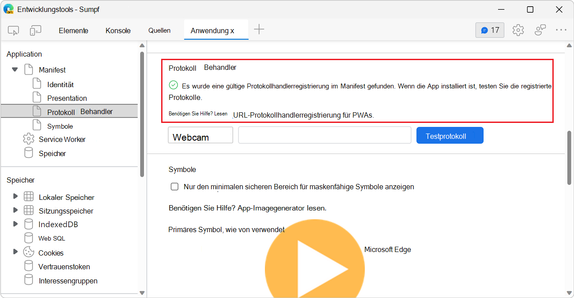
Task: Toggle the device emulation icon
Action: (35, 31)
